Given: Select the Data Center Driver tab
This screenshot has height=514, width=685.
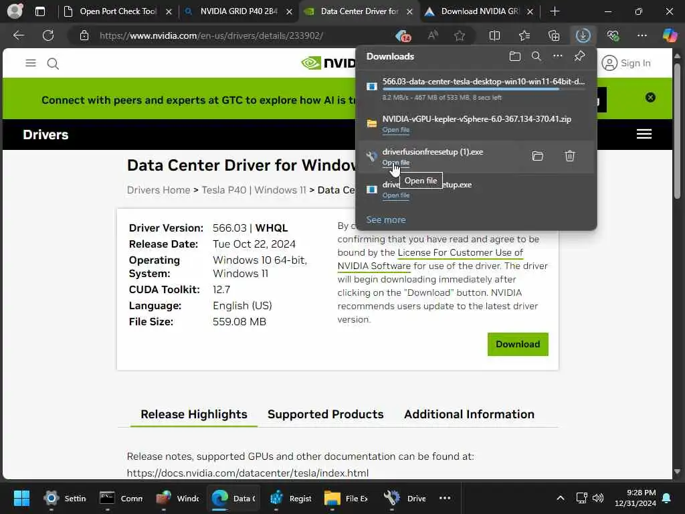Looking at the screenshot, I should 359,11.
